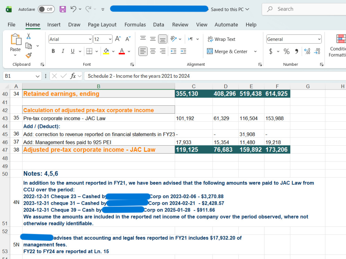The image size is (346, 259).
Task: Click the Increase Decimal icon
Action: click(307, 52)
